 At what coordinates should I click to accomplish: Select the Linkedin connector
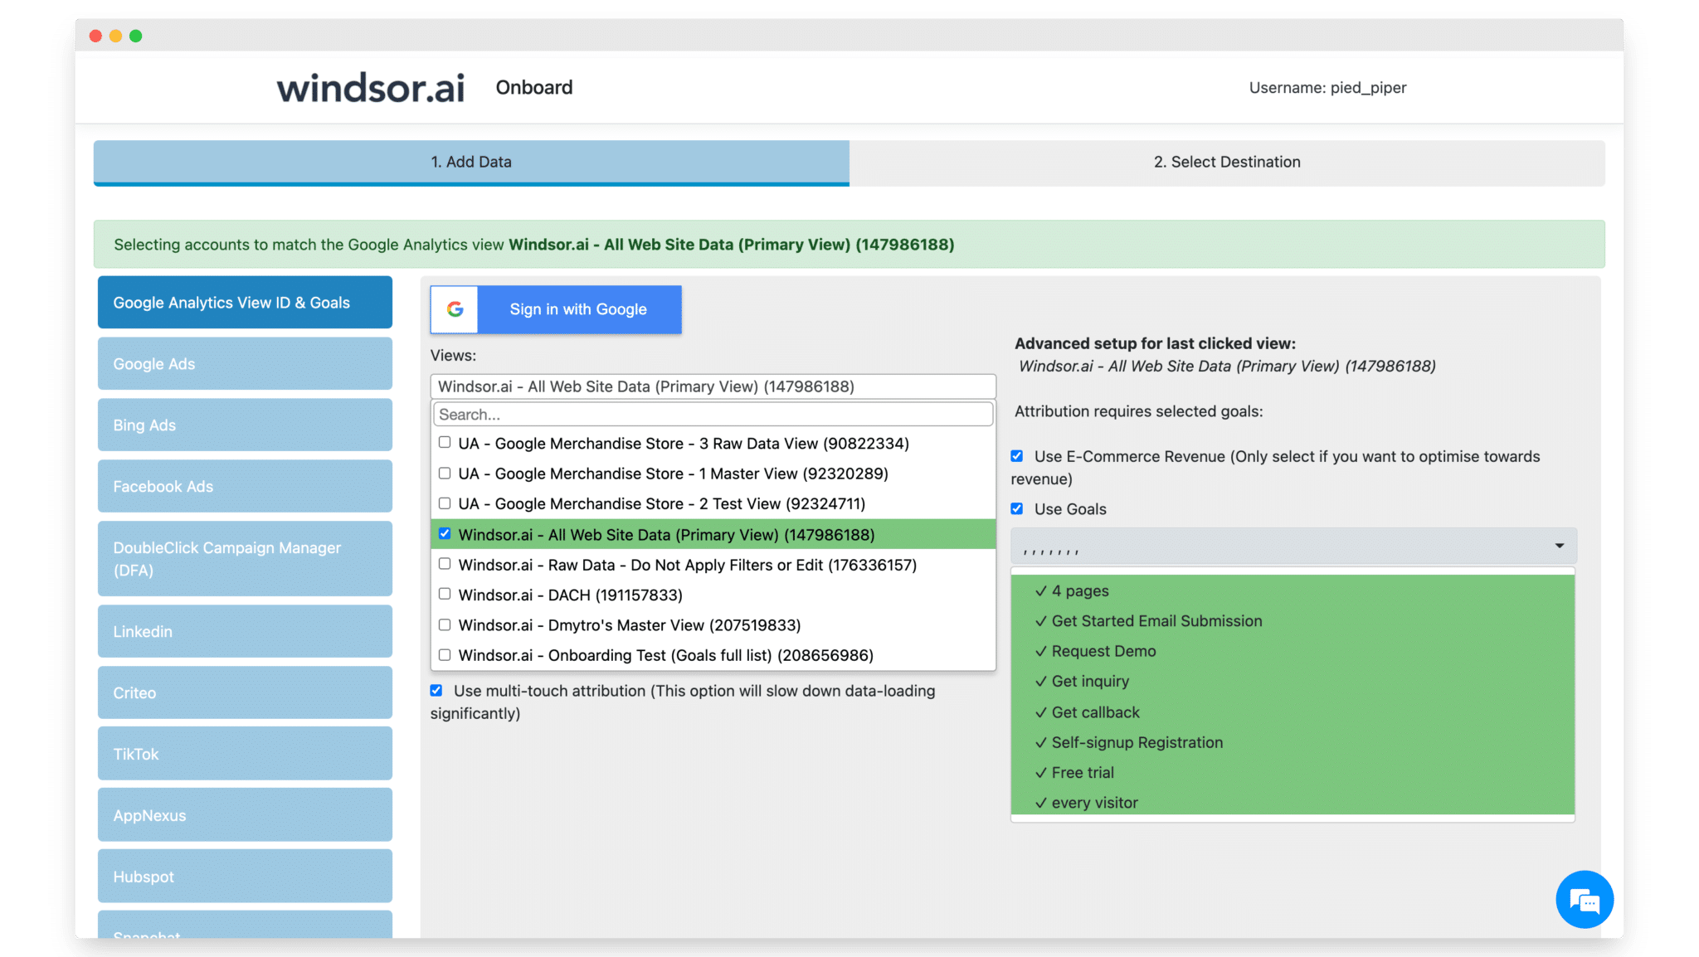tap(244, 631)
